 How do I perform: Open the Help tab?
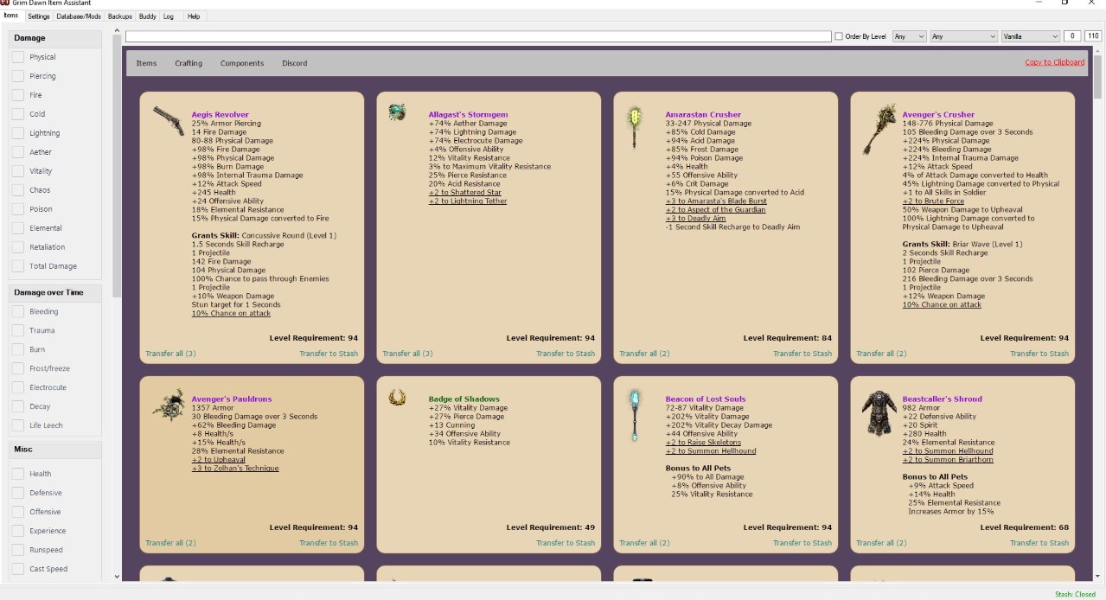tap(194, 16)
